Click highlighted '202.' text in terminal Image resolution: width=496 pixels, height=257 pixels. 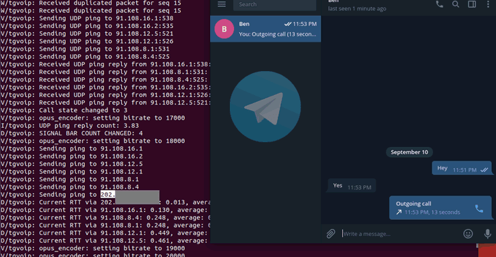[x=108, y=194]
